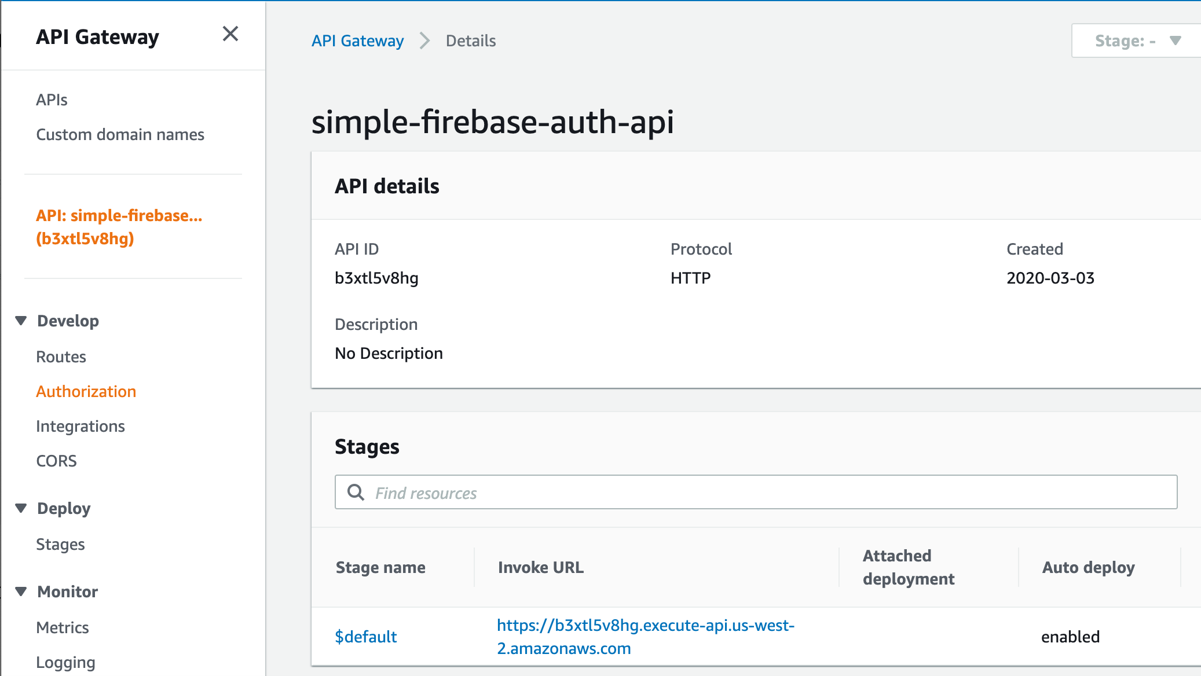The width and height of the screenshot is (1201, 676).
Task: Click the API Gateway breadcrumb link
Action: coord(357,41)
